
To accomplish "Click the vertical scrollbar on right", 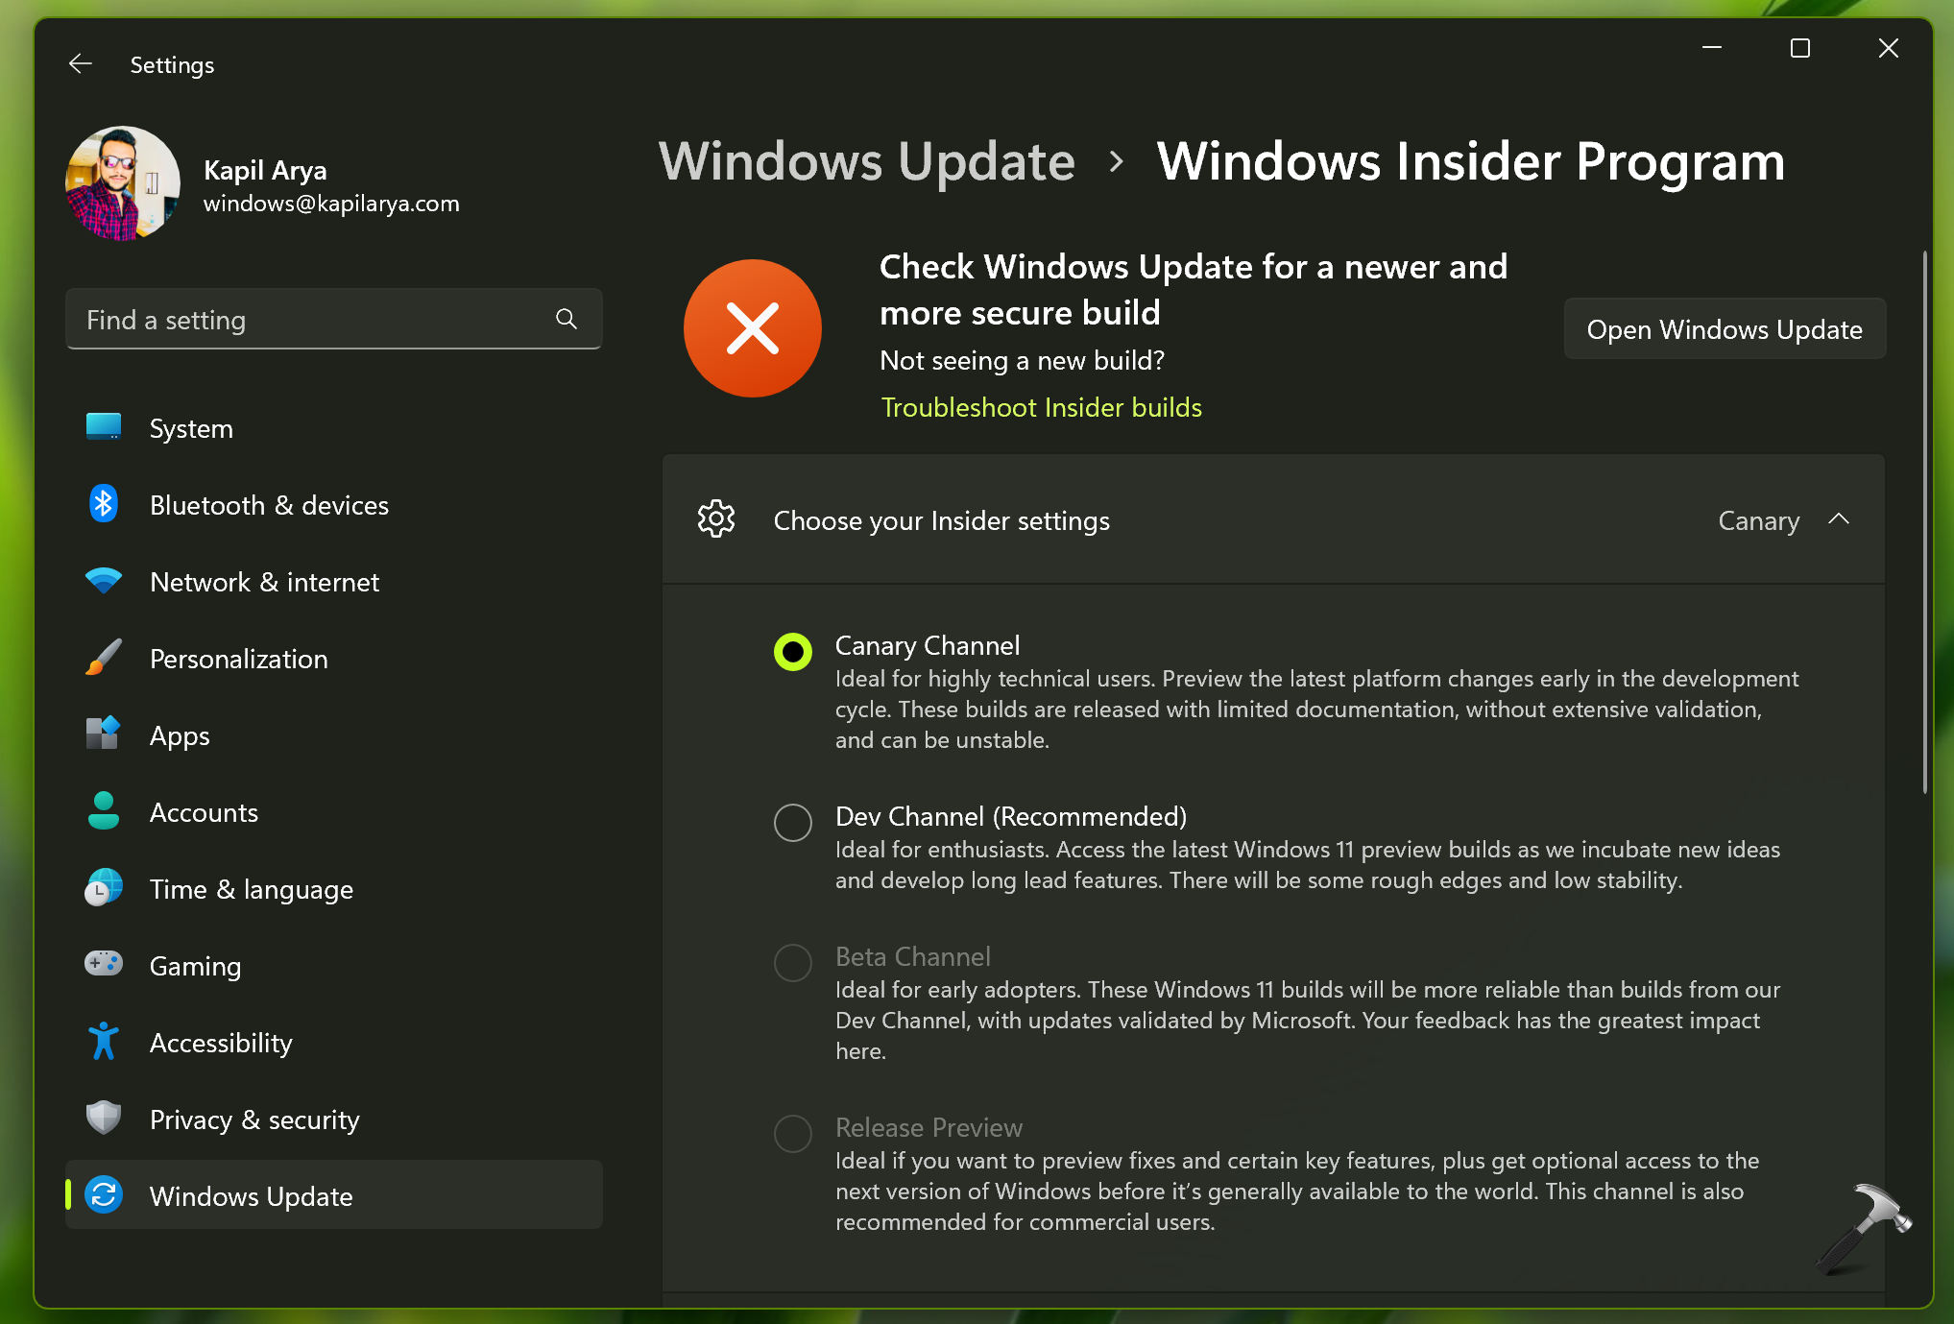I will pyautogui.click(x=1925, y=522).
